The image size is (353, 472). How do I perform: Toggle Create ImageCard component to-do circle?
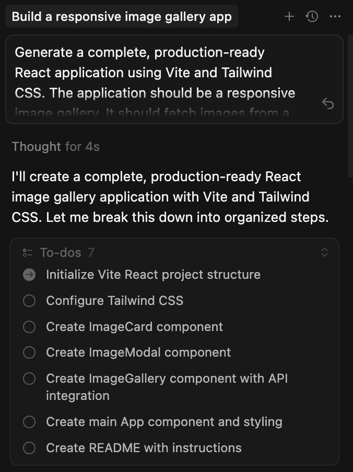[x=29, y=327]
